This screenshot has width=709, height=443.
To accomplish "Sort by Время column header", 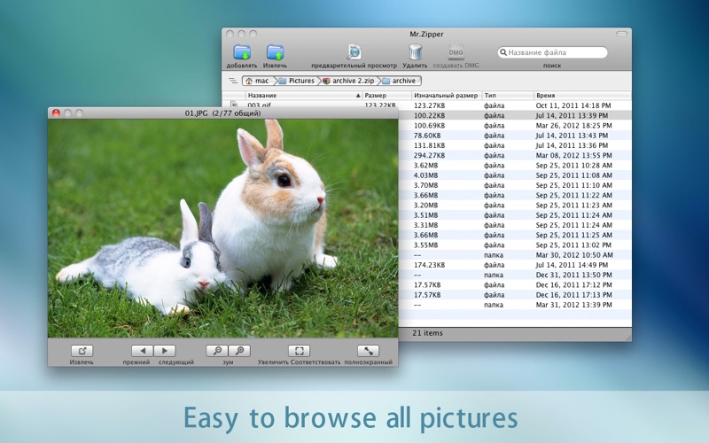I will 583,96.
